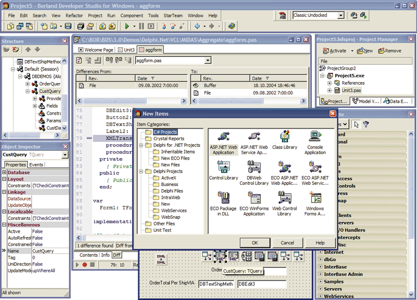Click the Help contents book icon
Image resolution: width=417 pixels, height=300 pixels.
click(x=232, y=26)
